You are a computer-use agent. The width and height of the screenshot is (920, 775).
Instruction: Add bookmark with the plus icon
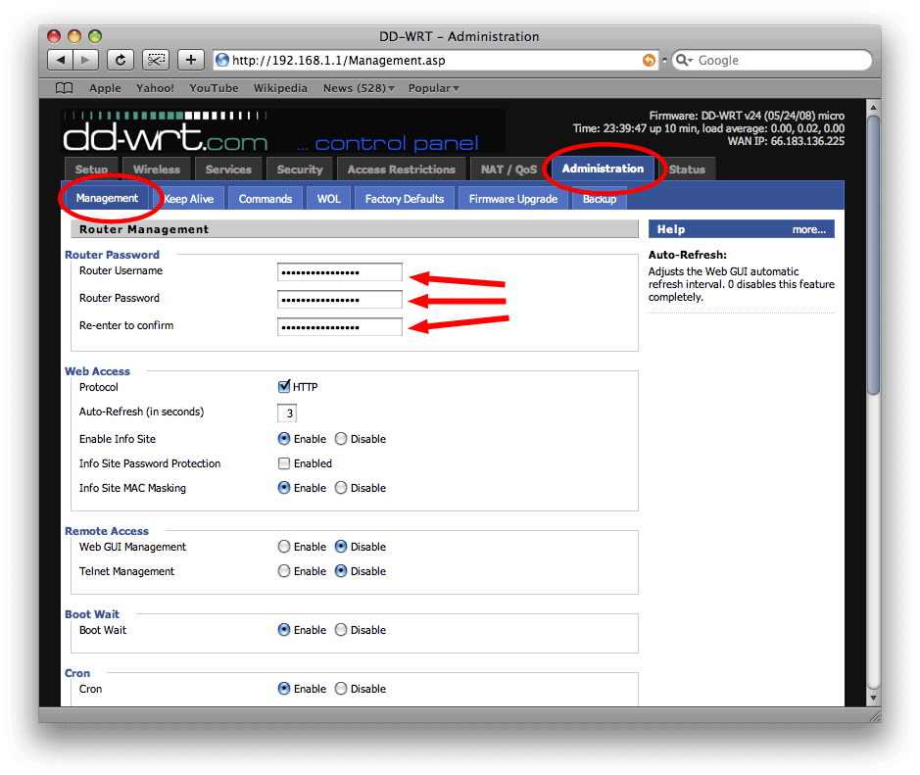pyautogui.click(x=191, y=60)
